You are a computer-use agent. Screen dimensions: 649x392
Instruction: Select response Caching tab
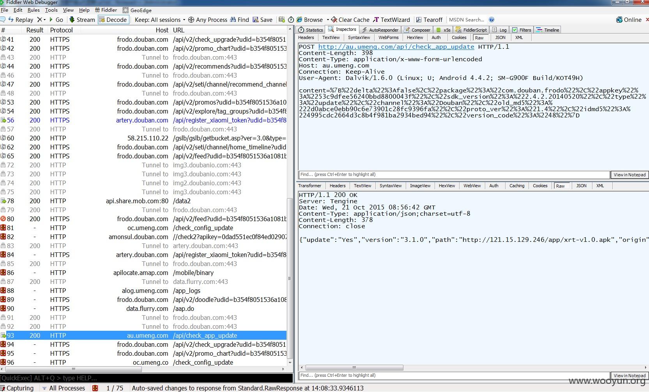point(517,186)
